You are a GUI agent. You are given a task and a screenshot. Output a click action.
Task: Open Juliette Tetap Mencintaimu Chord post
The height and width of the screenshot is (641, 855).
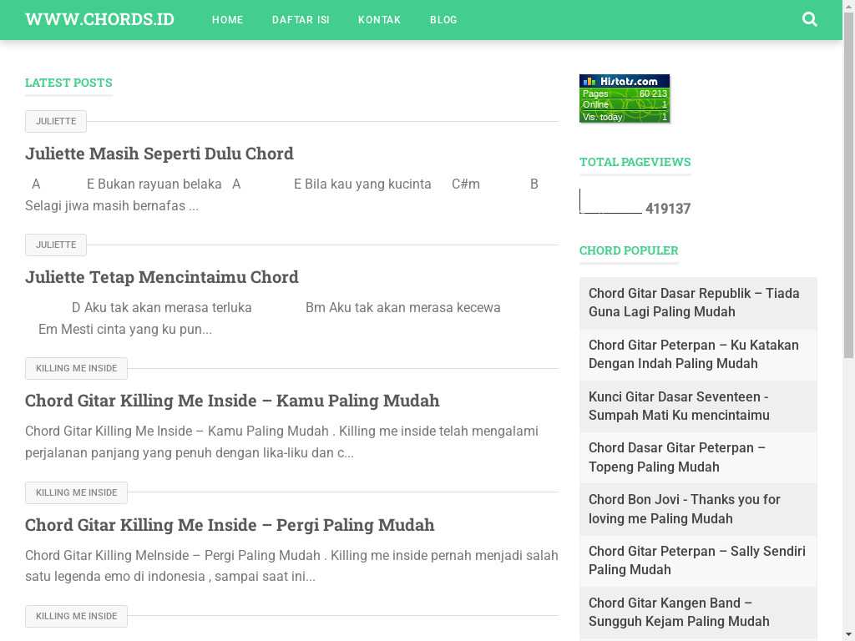tap(161, 277)
